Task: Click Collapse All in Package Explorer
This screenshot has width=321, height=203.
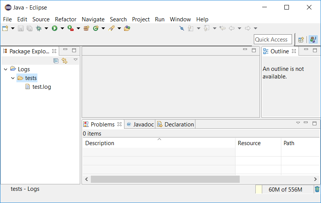Action: tap(56, 61)
